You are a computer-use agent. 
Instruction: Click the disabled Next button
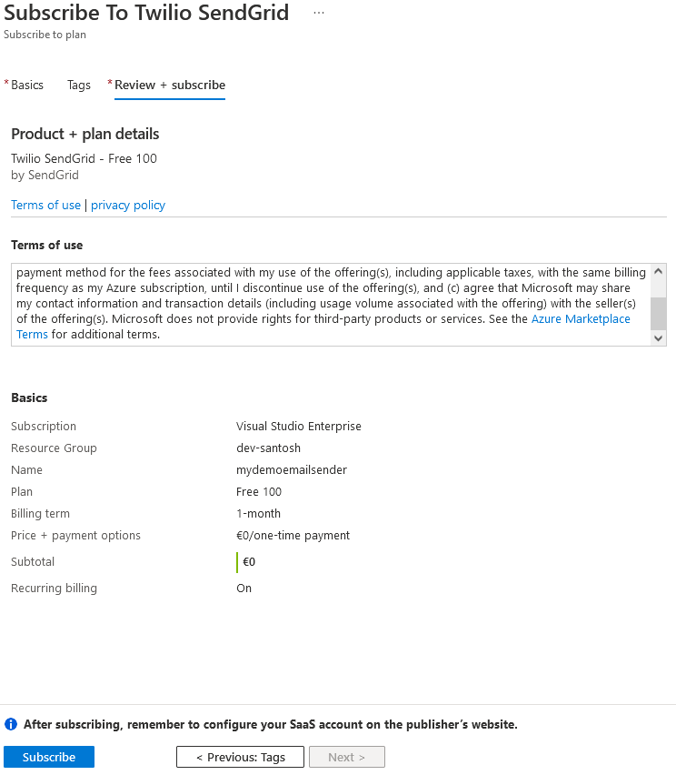pyautogui.click(x=346, y=756)
